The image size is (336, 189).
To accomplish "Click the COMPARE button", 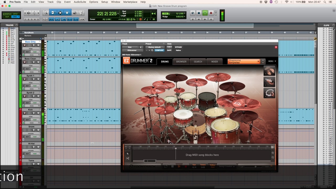I will (159, 50).
